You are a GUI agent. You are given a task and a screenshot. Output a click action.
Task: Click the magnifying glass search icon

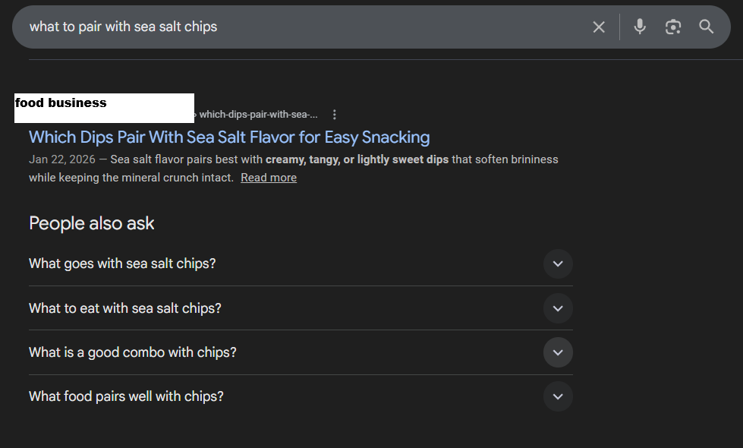pos(707,27)
